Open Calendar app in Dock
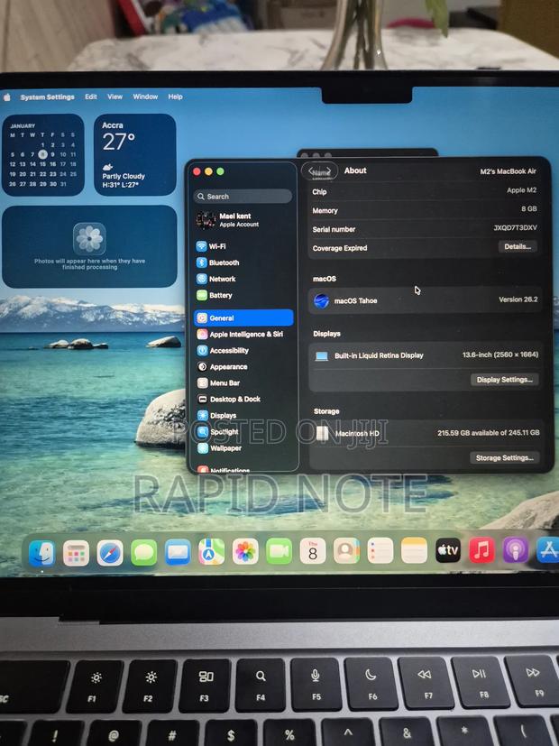Image resolution: width=559 pixels, height=746 pixels. coord(313,551)
